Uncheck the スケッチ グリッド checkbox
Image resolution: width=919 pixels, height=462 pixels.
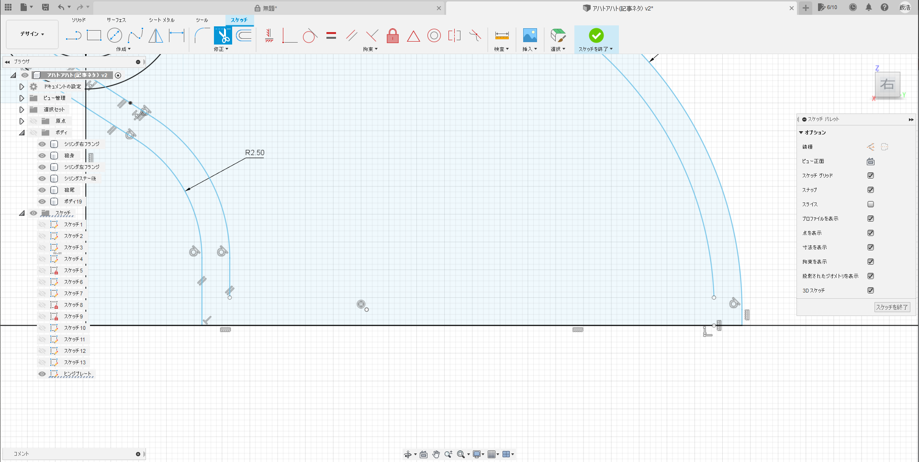coord(871,176)
